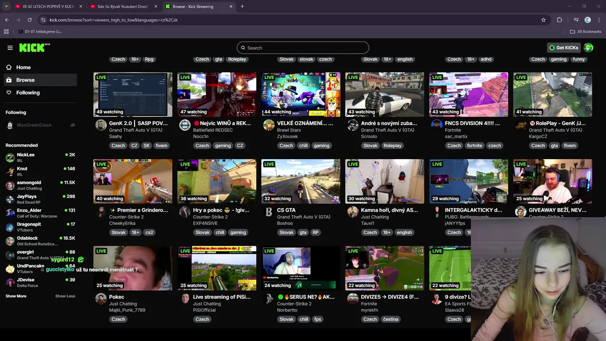606x341 pixels.
Task: Click the Scroolo channel avatar
Action: (353, 125)
